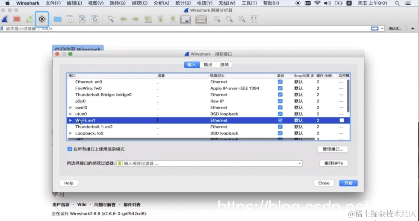Toggle promiscuous checkbox for Wi-Fi: en1
Viewport: 419px width, 221px height.
coord(280,120)
